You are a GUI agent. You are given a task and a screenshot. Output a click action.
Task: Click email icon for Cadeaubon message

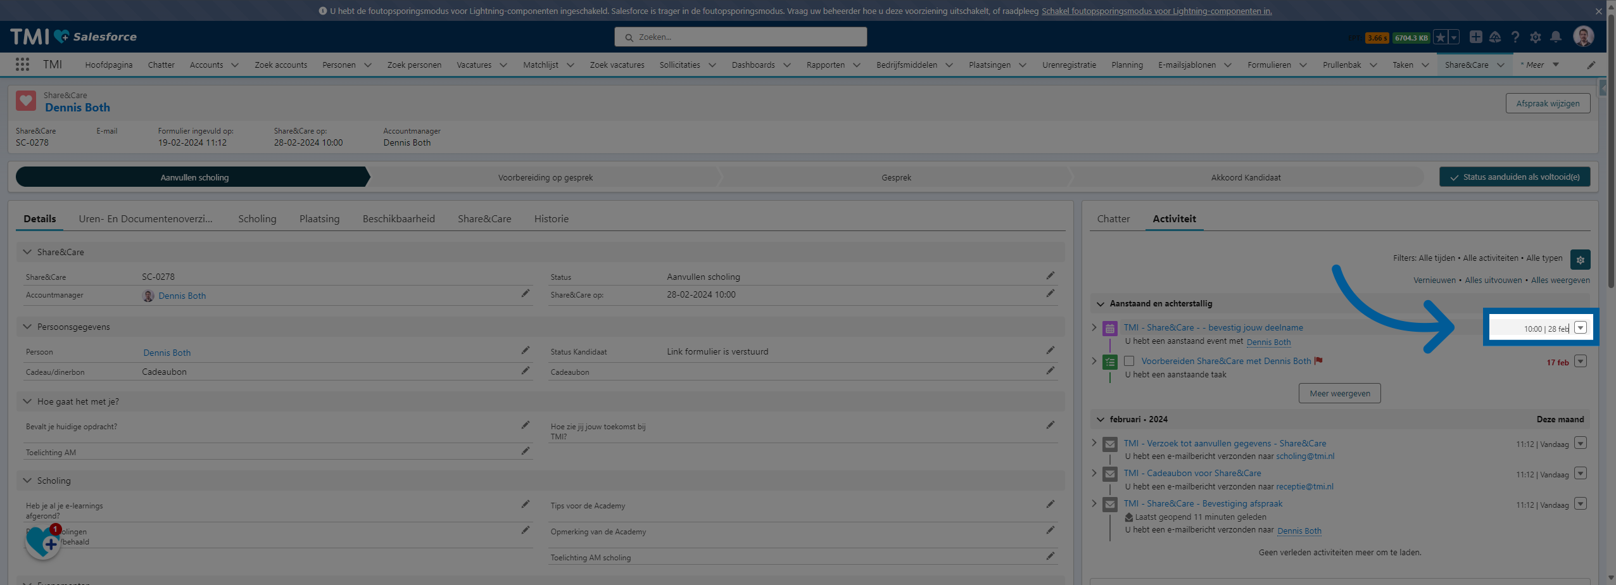1109,474
